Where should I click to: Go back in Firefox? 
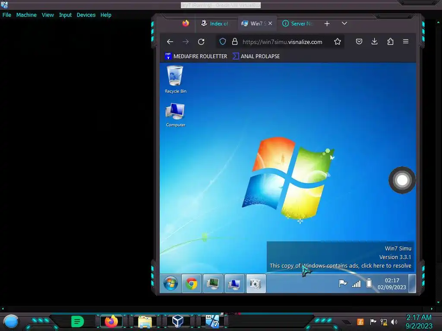click(x=170, y=42)
